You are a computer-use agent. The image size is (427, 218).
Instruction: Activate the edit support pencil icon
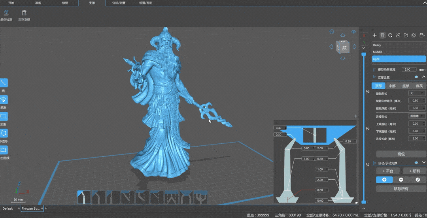pos(418,180)
